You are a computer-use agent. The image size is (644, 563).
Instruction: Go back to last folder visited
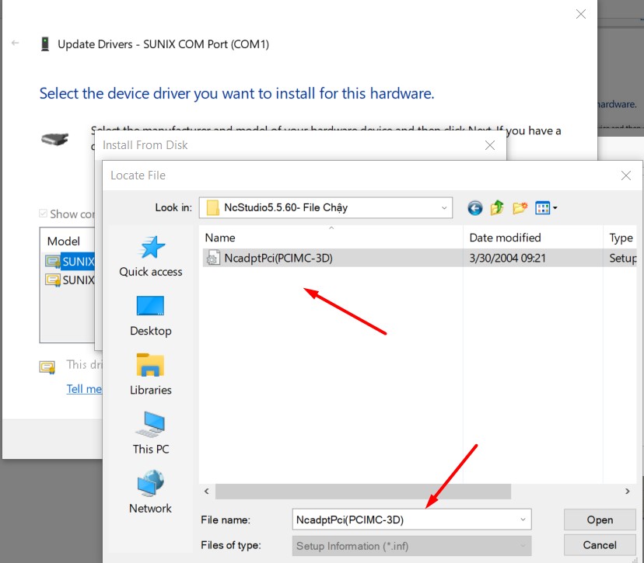pyautogui.click(x=474, y=208)
